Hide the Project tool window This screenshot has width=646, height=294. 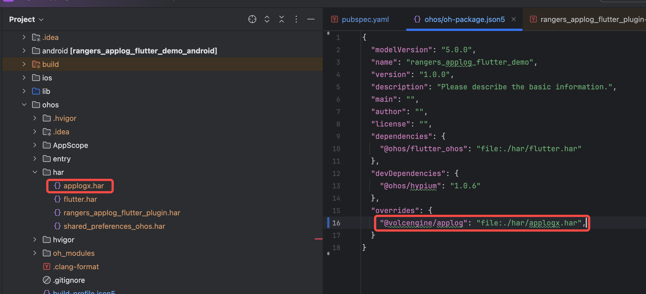pyautogui.click(x=311, y=19)
